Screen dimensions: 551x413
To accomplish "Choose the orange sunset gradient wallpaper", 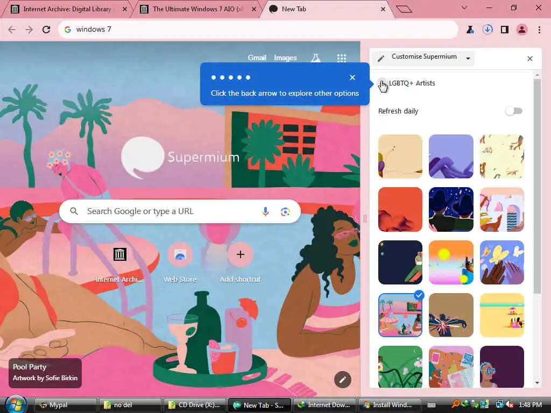I will [451, 262].
